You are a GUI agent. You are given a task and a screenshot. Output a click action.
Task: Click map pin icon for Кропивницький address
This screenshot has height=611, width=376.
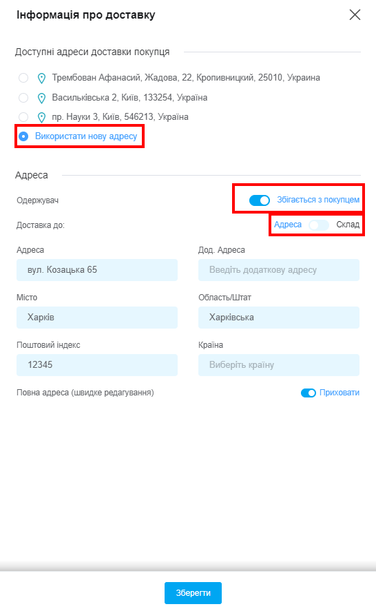point(41,78)
